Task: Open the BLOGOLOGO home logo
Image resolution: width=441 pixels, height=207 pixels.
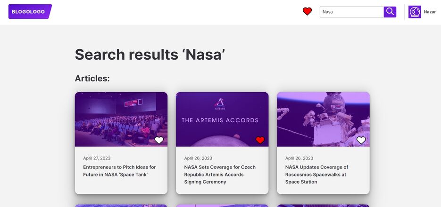Action: 30,11
